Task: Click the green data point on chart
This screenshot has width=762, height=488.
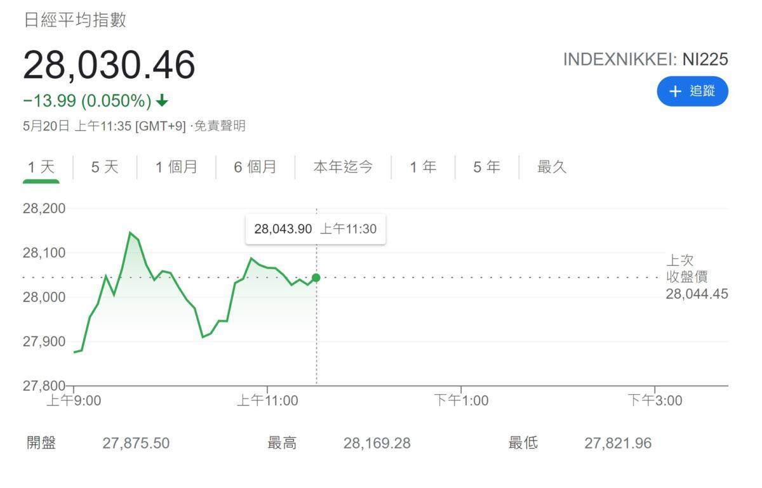Action: coord(316,277)
